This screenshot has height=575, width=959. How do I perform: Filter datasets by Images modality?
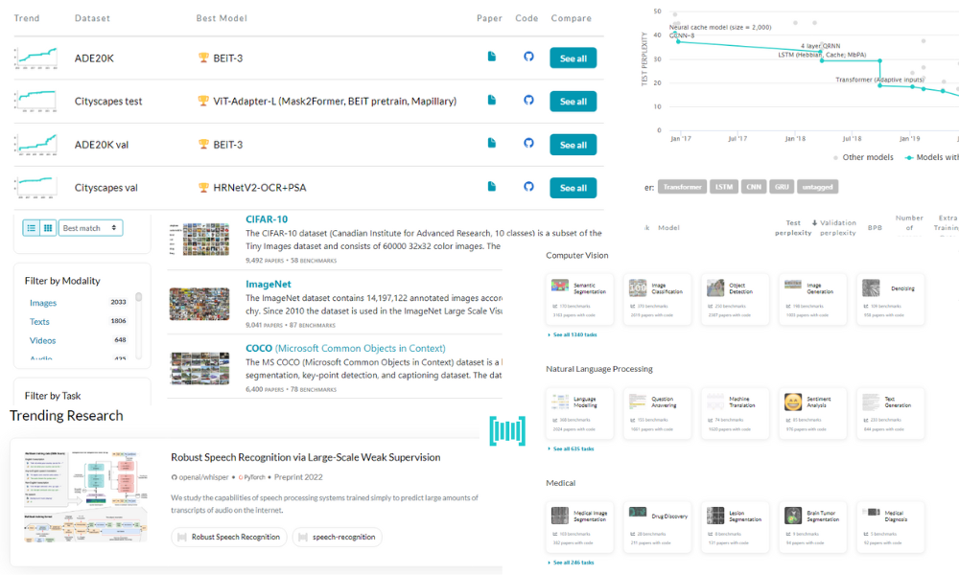(43, 303)
